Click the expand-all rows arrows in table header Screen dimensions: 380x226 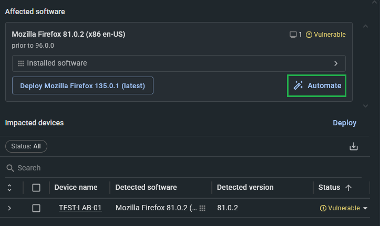(x=9, y=188)
